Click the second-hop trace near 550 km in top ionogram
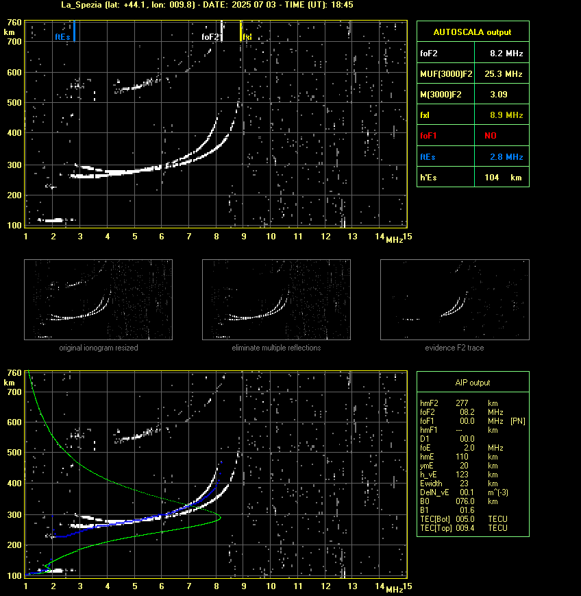 tap(137, 86)
